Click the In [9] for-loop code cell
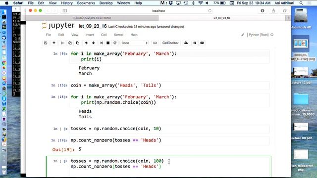317x178 pixels. click(169, 56)
